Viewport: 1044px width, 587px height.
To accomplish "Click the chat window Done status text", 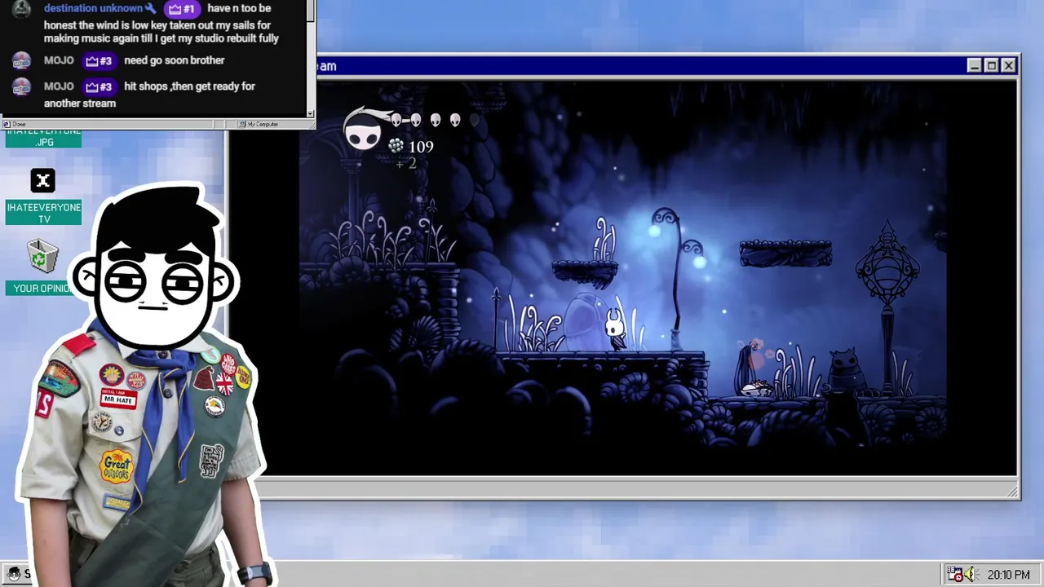I will pos(19,124).
